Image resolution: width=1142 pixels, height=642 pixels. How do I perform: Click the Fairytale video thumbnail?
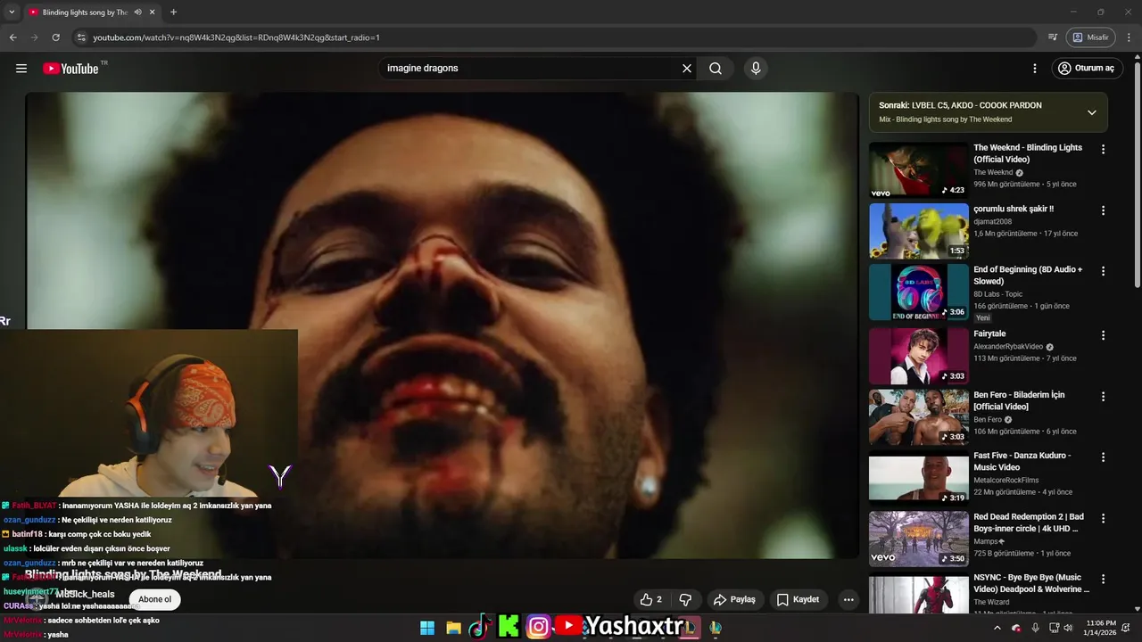(x=918, y=356)
